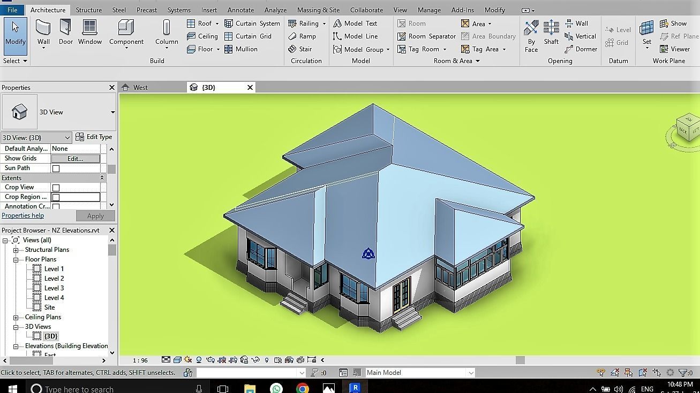Collapse the Floor Plans tree node
Screen dimensions: 700x393
click(16, 259)
